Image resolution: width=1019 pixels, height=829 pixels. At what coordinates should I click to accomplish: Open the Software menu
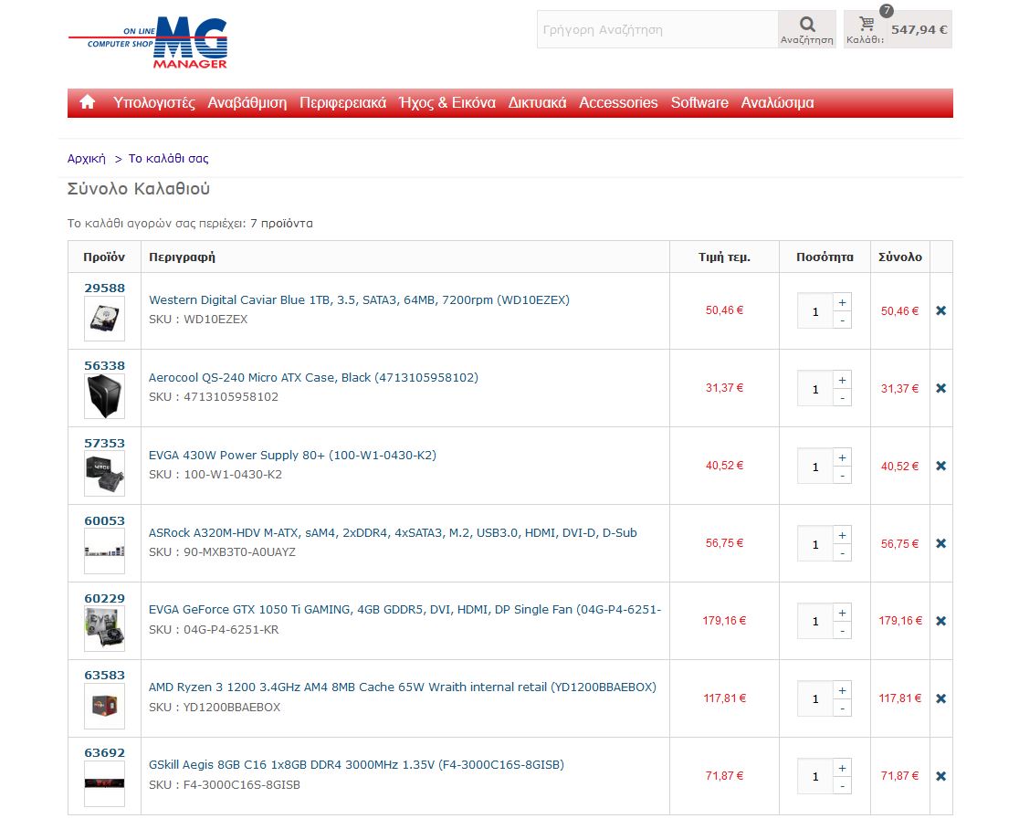pos(699,102)
